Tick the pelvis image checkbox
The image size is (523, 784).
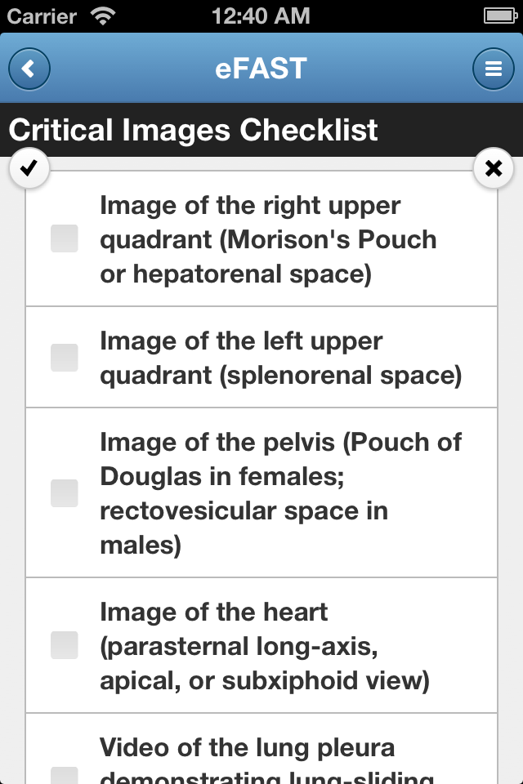pyautogui.click(x=65, y=493)
